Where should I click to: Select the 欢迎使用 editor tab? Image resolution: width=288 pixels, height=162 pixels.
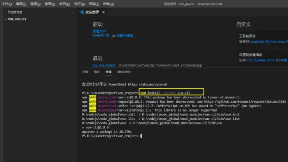coord(92,12)
